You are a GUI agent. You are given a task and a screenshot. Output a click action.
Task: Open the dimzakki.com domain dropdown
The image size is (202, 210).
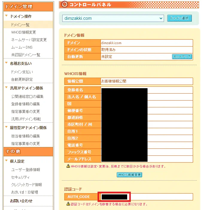click(113, 18)
